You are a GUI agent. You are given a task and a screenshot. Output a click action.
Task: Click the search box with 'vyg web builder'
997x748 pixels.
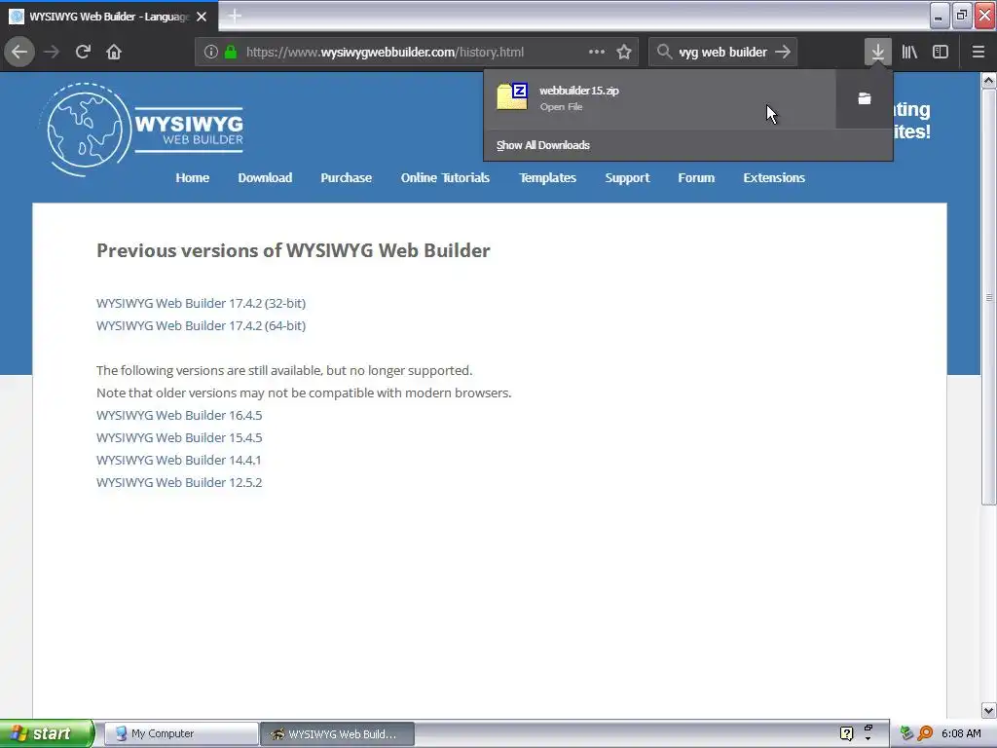(x=723, y=52)
